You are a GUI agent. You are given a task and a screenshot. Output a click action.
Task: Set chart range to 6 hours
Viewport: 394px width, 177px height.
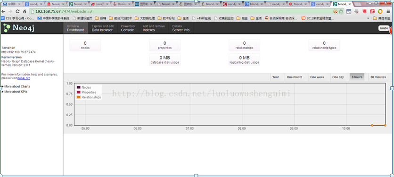tap(357, 77)
